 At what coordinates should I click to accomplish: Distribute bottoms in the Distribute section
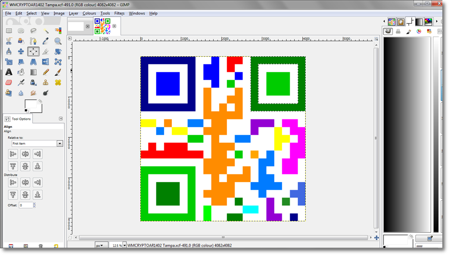37,195
